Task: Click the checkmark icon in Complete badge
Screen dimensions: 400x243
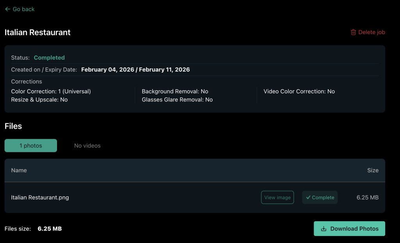Action: 308,198
